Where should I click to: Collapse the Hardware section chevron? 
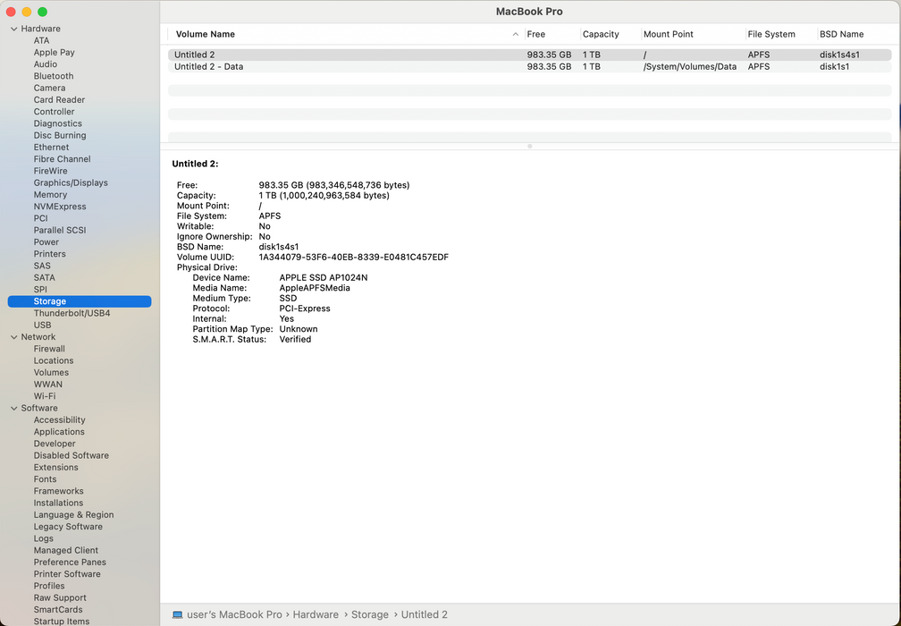tap(13, 29)
